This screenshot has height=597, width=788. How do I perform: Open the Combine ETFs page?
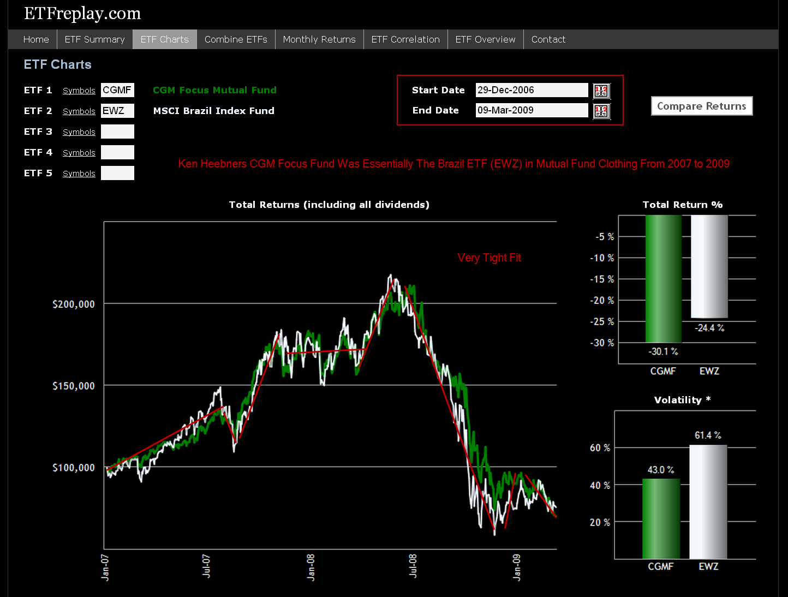pos(236,39)
